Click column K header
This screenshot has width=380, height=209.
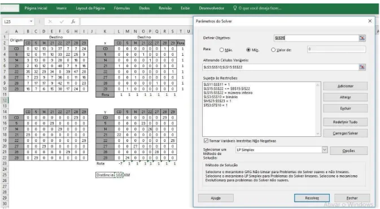104,32
